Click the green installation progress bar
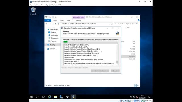This screenshot has height=102, width=182. (91, 42)
